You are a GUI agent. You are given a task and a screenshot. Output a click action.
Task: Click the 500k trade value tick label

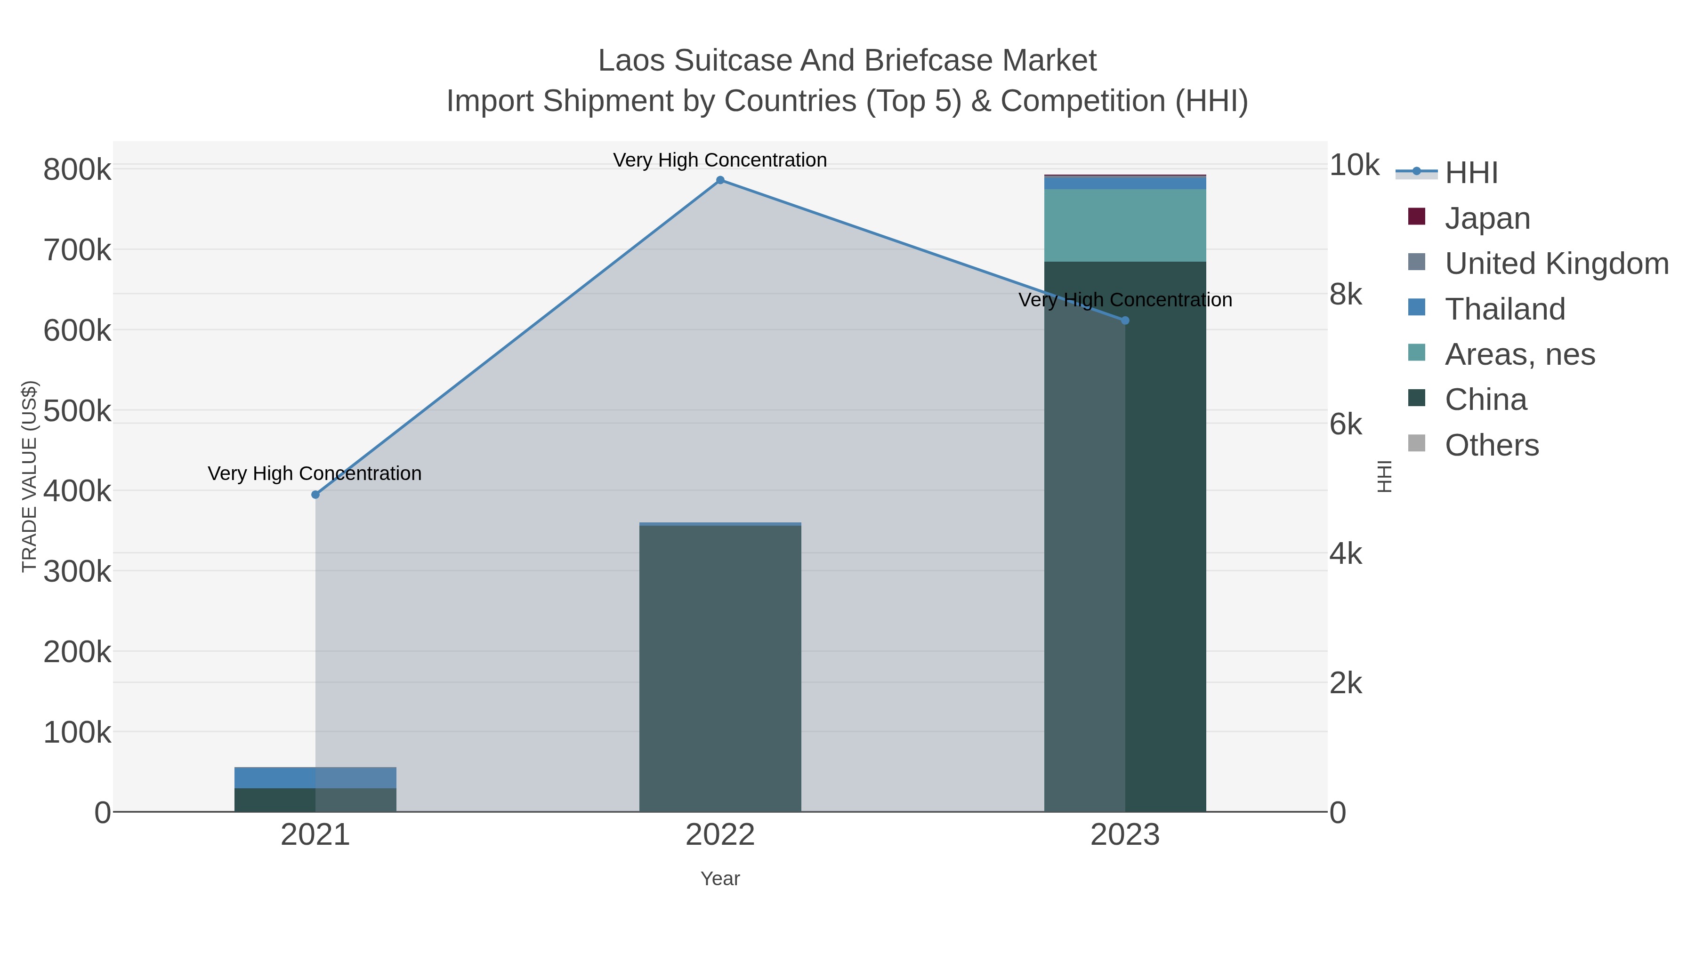(x=77, y=411)
